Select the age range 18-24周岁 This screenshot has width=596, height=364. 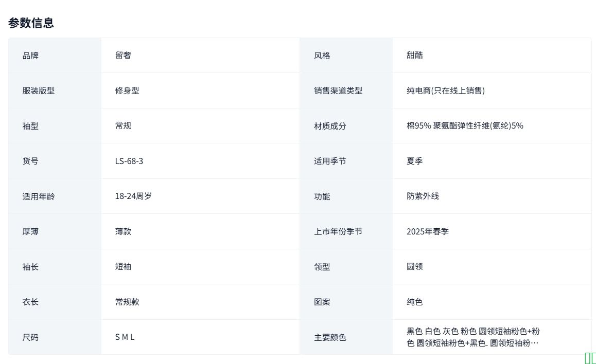pos(133,196)
